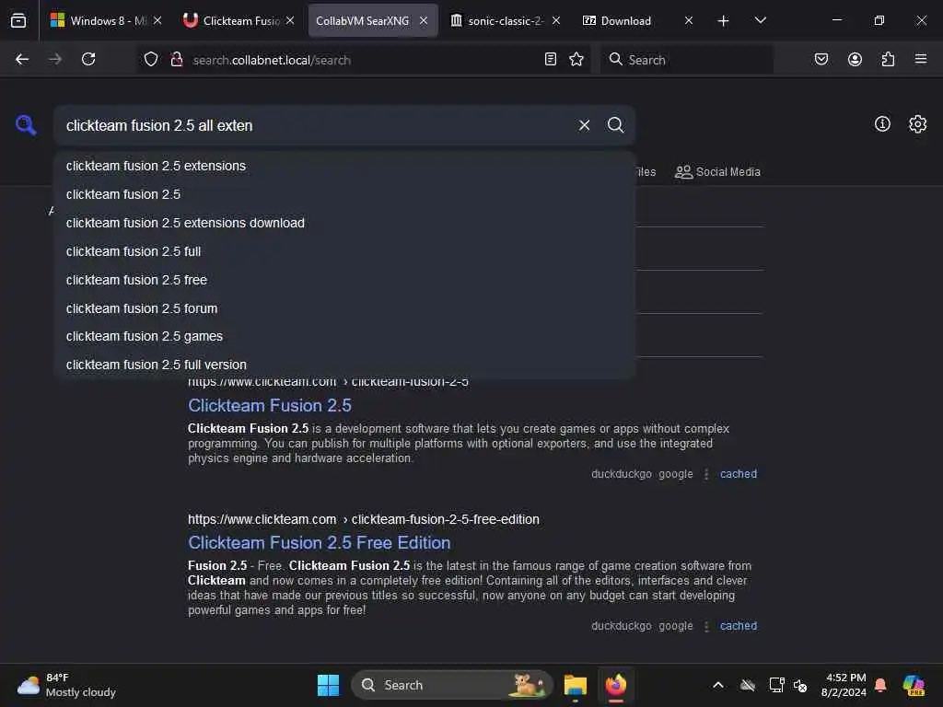Reload the current search page
This screenshot has height=707, width=943.
[x=88, y=59]
